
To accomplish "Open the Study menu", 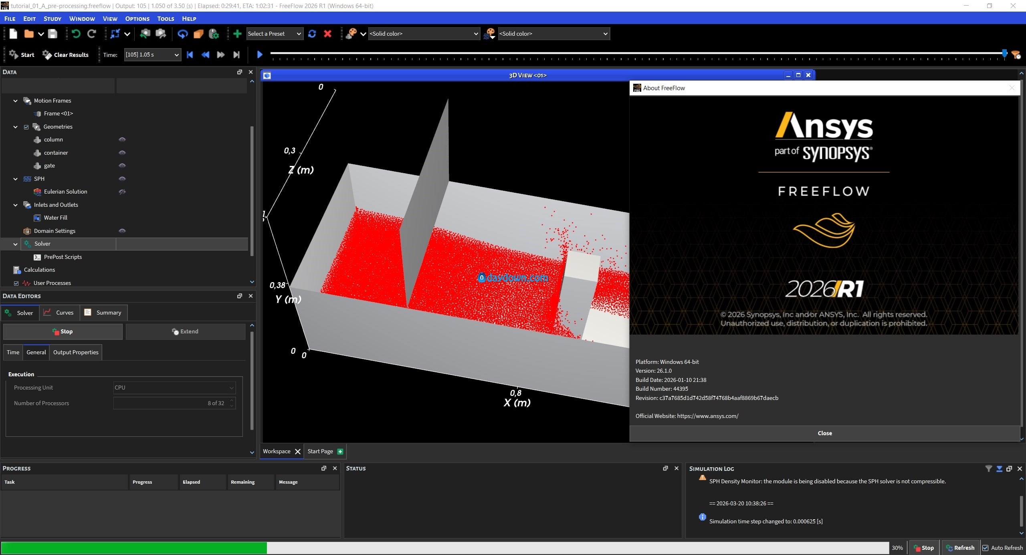I will click(x=52, y=18).
